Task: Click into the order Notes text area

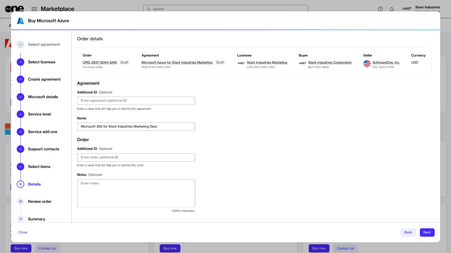Action: [x=136, y=193]
